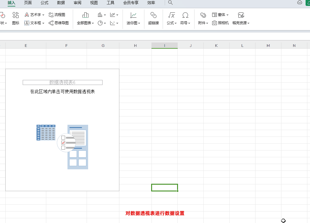Select column E header
310x223 pixels.
[26, 45]
